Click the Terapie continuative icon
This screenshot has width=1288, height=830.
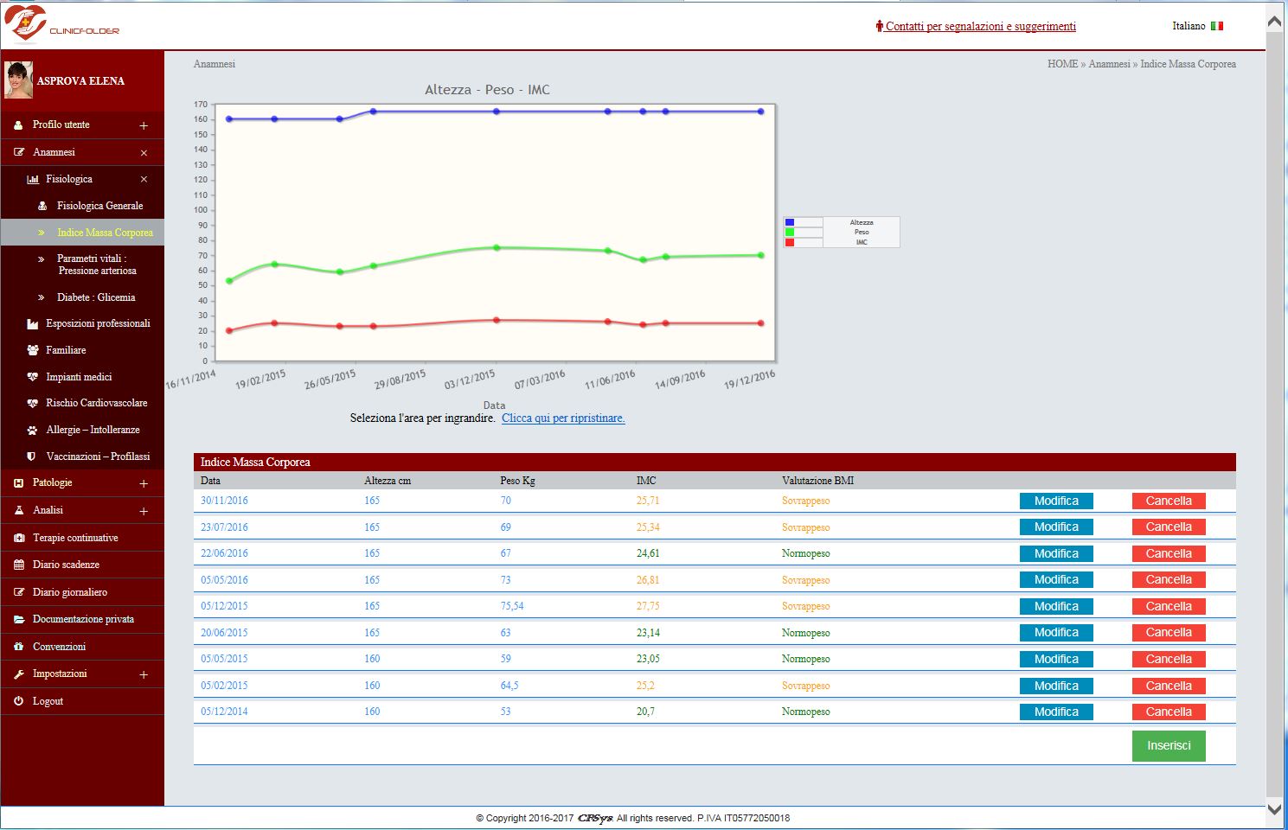18,538
